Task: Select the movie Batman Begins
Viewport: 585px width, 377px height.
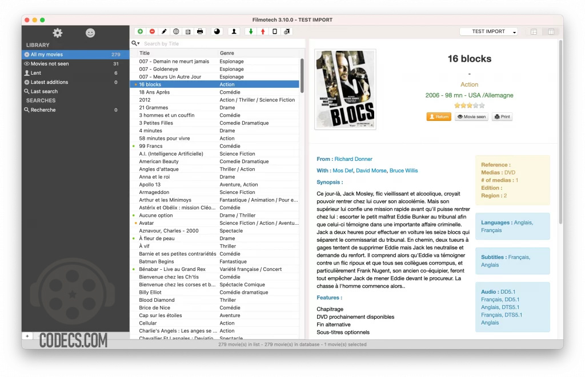Action: click(215, 262)
